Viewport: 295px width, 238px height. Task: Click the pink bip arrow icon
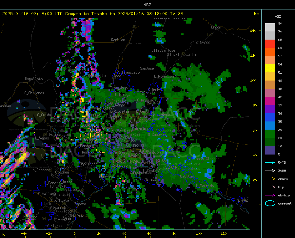coord(270,187)
